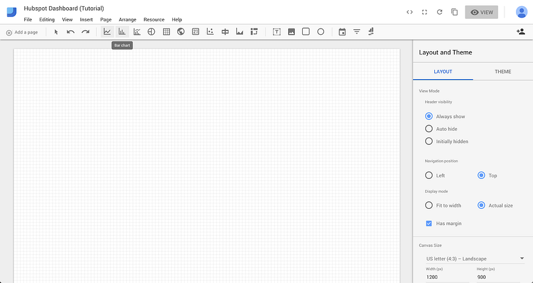Select the Rectangle shape tool
533x283 pixels.
[306, 32]
